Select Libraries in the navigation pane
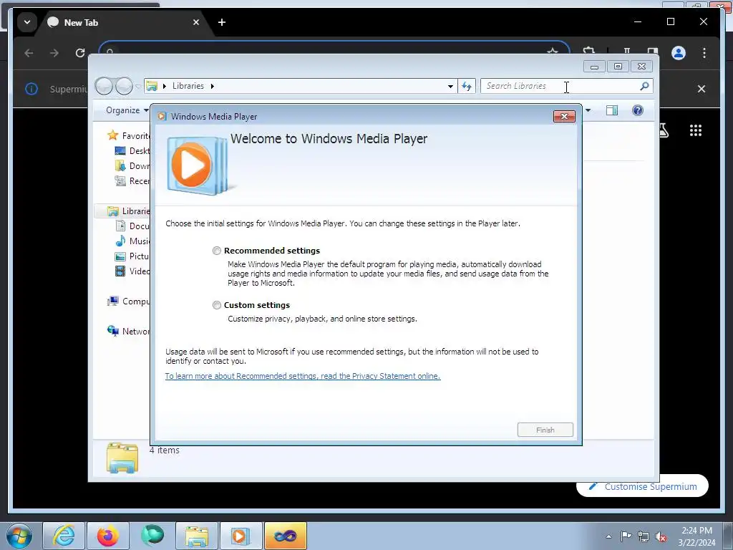This screenshot has width=733, height=550. 129,211
